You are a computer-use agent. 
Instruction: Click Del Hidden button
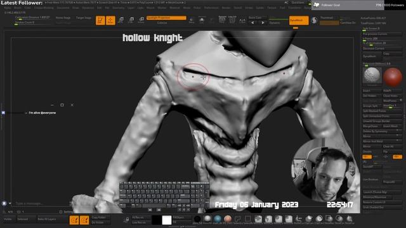(372, 96)
